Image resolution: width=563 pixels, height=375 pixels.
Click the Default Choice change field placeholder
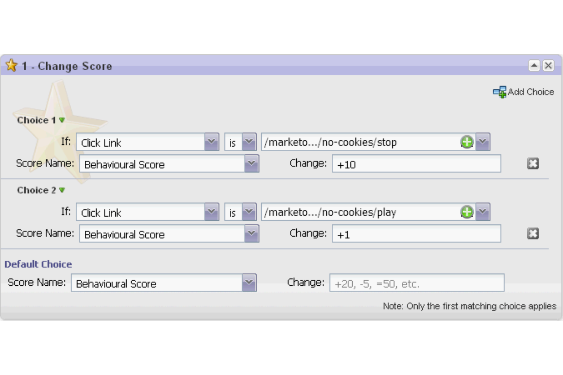click(417, 283)
